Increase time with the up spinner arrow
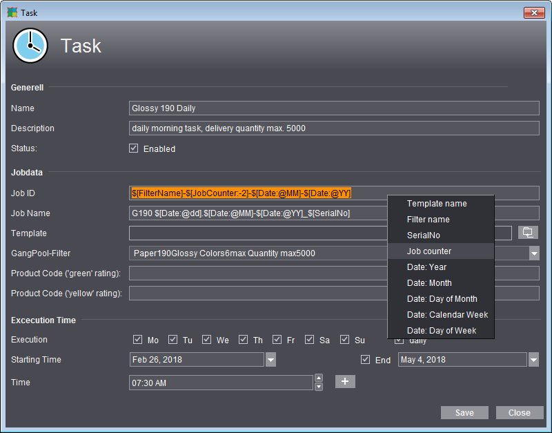The width and height of the screenshot is (552, 433). point(318,378)
